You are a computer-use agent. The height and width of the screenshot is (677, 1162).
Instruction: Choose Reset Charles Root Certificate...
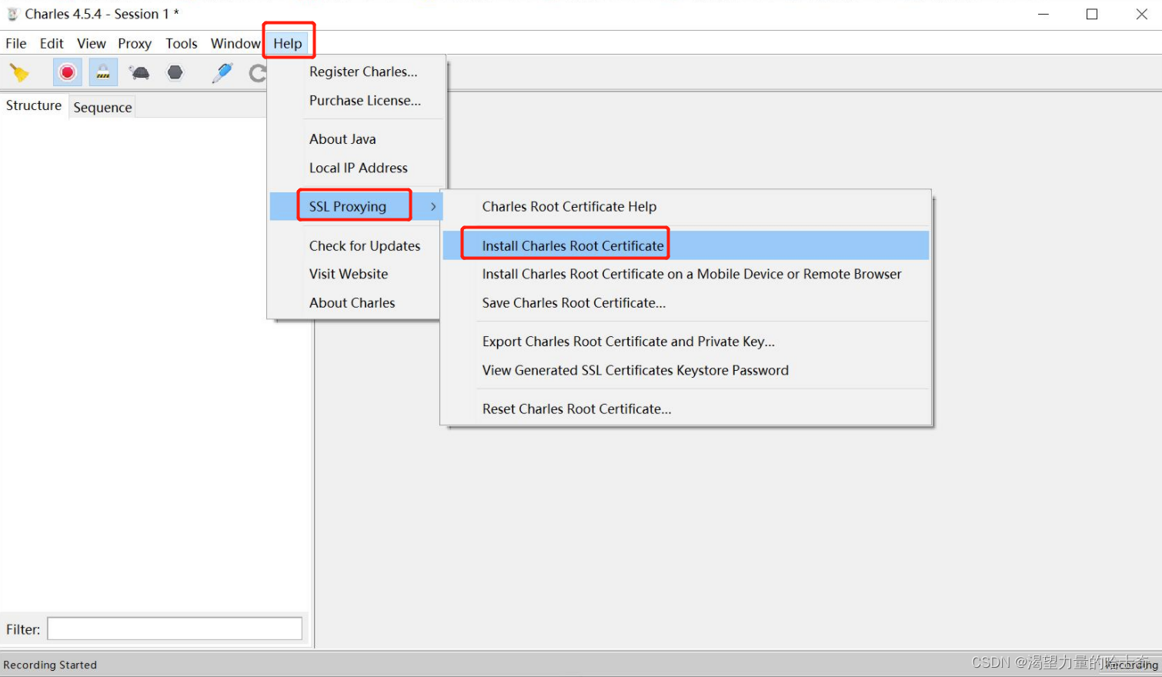[x=577, y=409]
